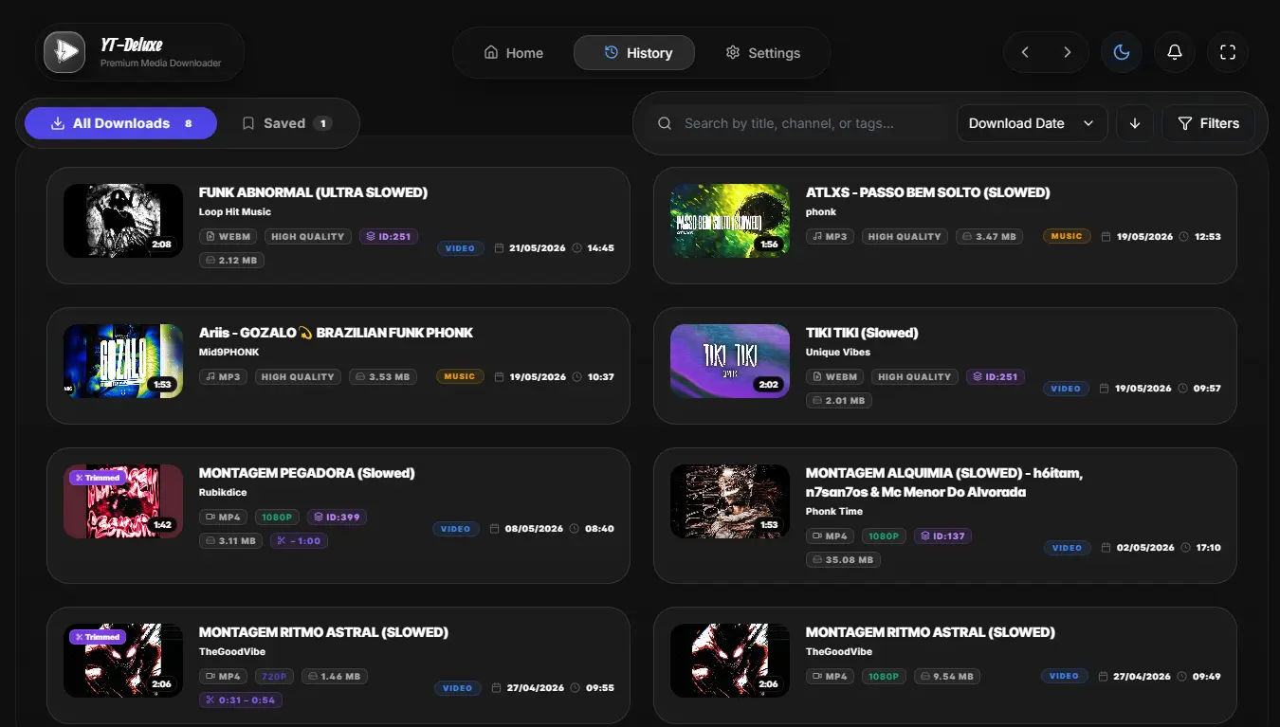This screenshot has height=727, width=1280.
Task: Click the YT-Deluxe logo icon
Action: point(64,52)
